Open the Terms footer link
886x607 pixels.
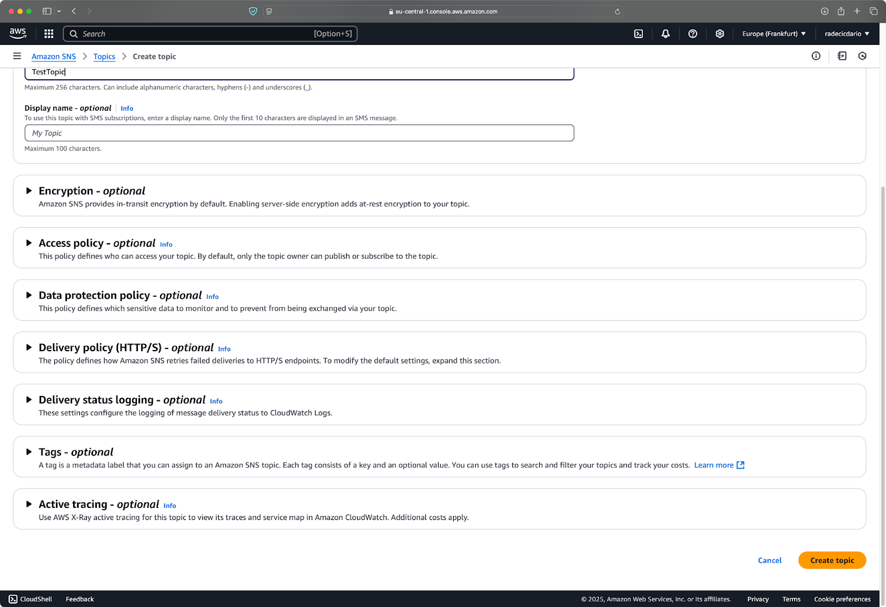(791, 599)
